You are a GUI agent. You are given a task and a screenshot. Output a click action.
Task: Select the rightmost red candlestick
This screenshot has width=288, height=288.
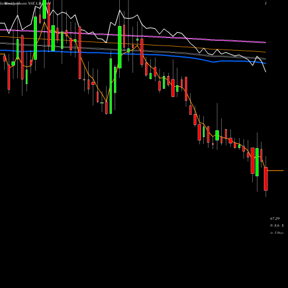(x=266, y=179)
